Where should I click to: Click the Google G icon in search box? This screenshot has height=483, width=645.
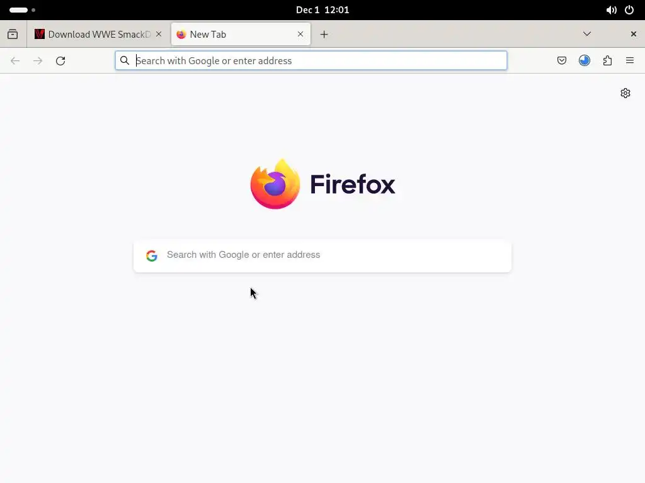[152, 255]
